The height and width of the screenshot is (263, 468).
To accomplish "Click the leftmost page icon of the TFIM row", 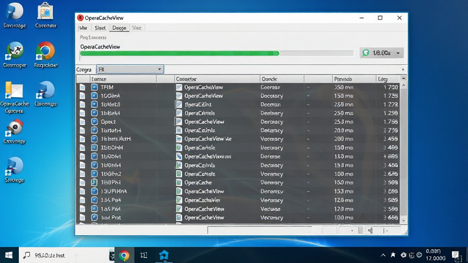I will 82,87.
